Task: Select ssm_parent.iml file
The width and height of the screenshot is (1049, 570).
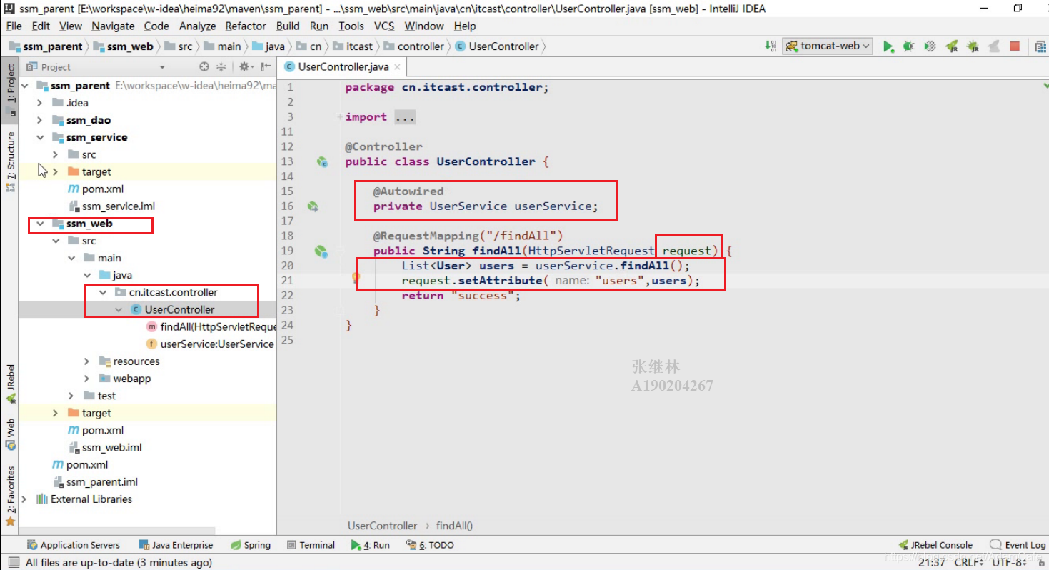Action: (95, 482)
